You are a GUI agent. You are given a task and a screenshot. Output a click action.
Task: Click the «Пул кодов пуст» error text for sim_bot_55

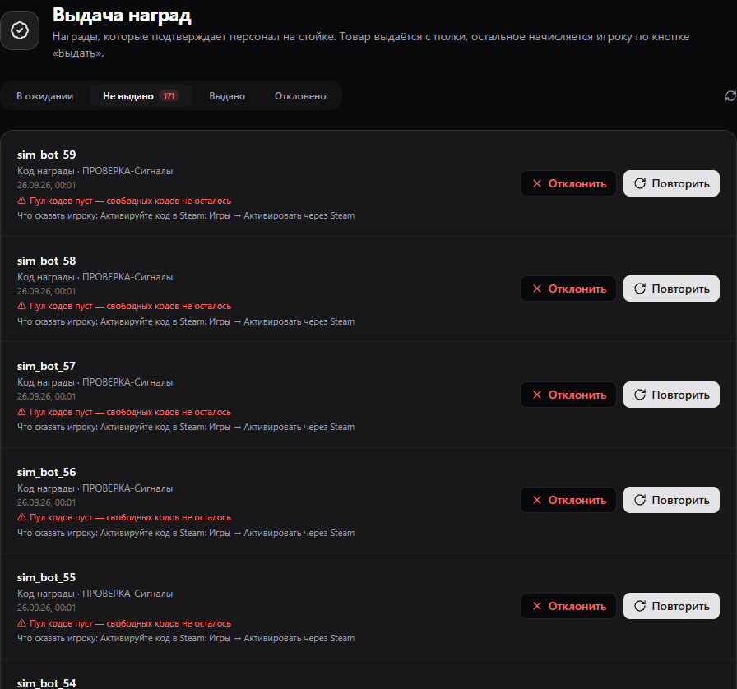(130, 624)
